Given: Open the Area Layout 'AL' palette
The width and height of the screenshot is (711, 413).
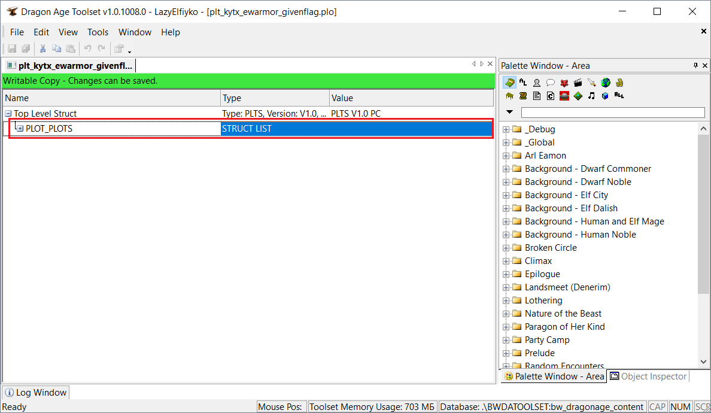Looking at the screenshot, I should tap(523, 83).
